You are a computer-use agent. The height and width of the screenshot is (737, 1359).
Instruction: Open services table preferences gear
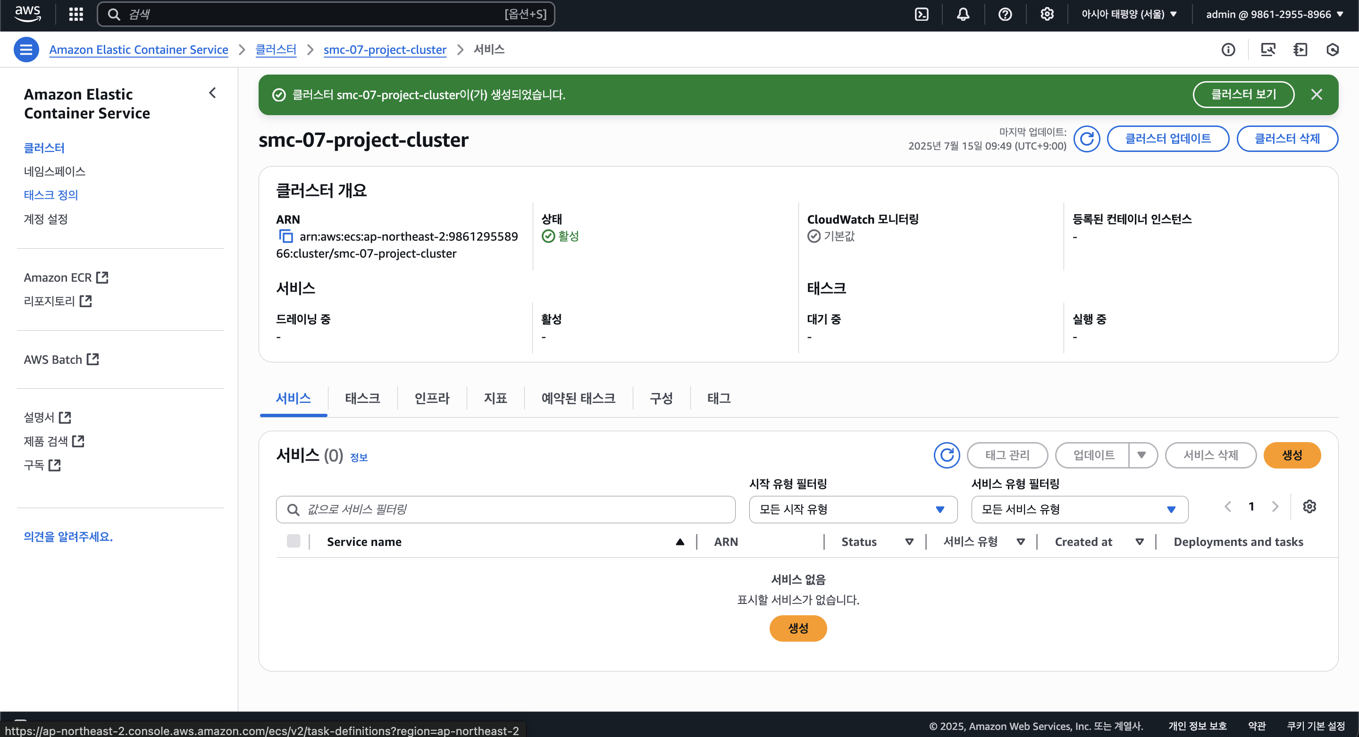(x=1309, y=506)
